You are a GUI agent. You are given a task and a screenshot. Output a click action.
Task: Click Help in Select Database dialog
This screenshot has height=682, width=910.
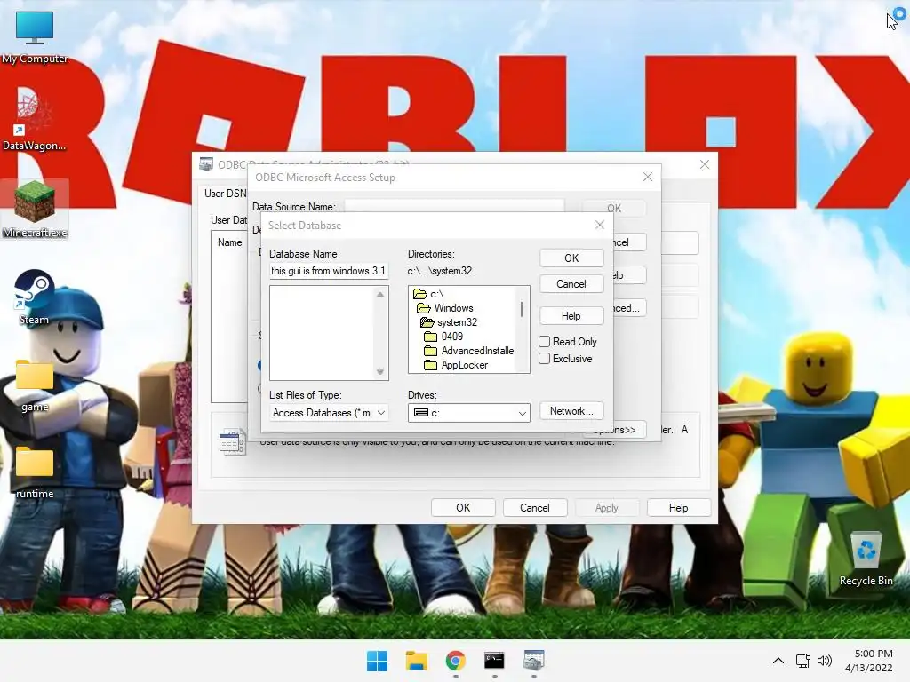pyautogui.click(x=571, y=316)
